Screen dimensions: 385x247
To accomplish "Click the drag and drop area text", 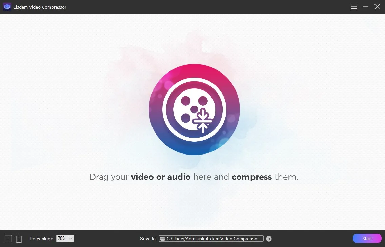I will tap(194, 177).
